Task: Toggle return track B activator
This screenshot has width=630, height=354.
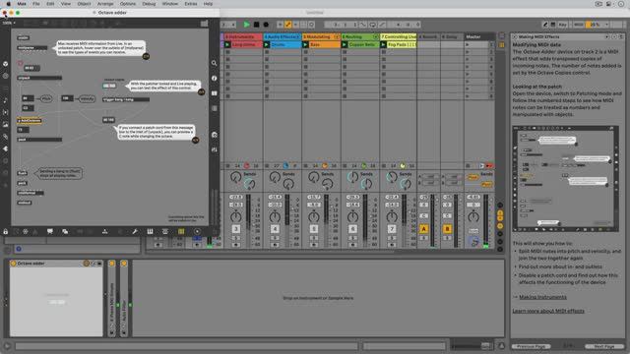Action: pyautogui.click(x=447, y=229)
